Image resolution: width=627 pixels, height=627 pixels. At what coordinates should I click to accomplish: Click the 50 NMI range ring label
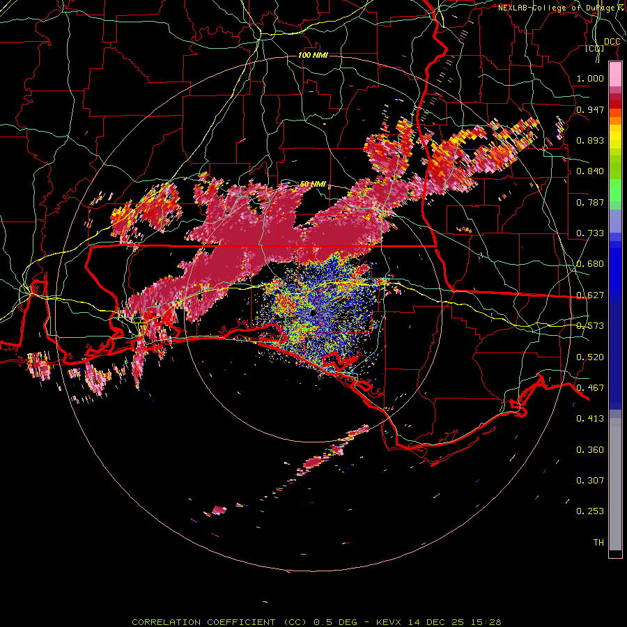click(313, 185)
